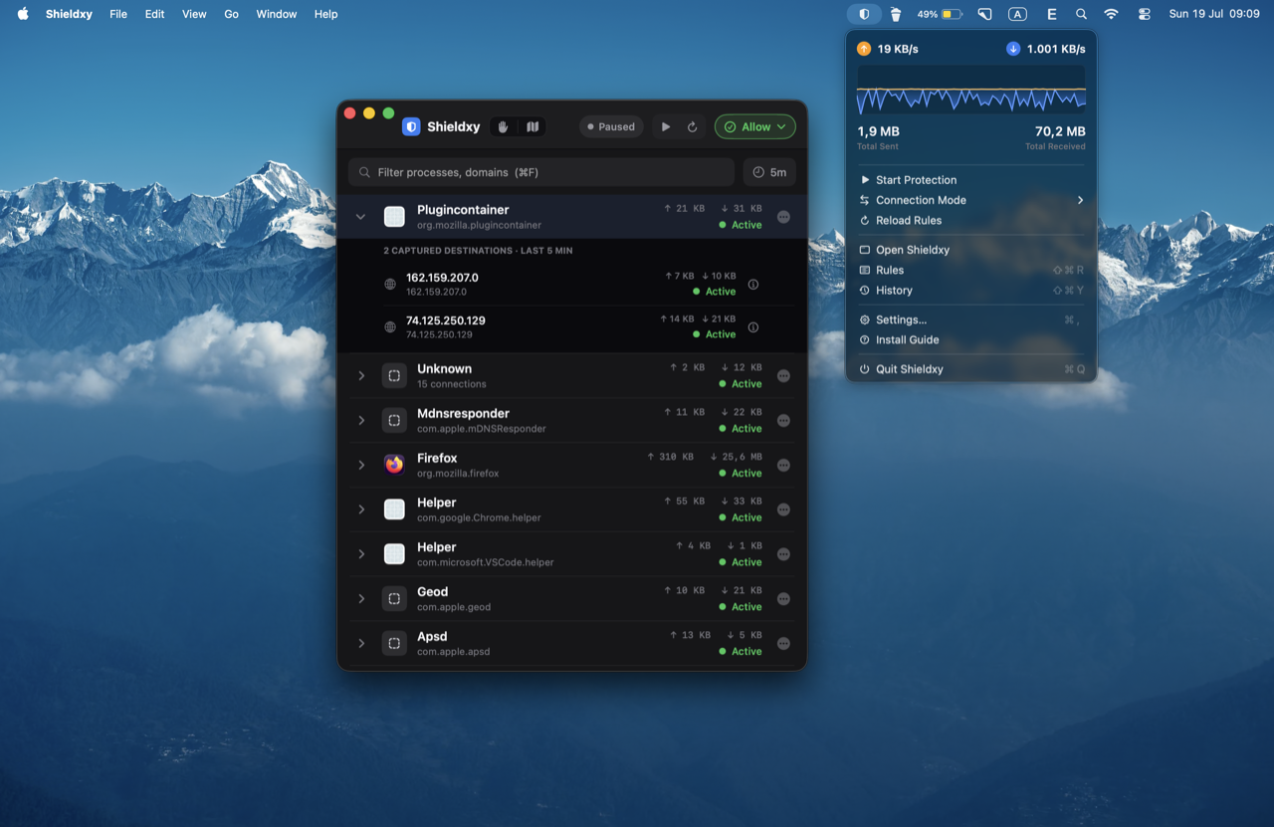Show info for destination 74.125.250.129

coord(753,327)
